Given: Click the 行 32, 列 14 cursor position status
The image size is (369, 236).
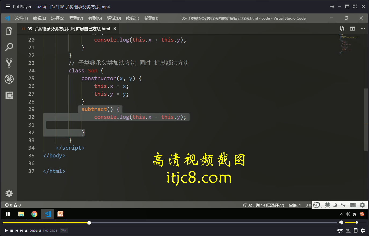Looking at the screenshot, I should point(263,205).
